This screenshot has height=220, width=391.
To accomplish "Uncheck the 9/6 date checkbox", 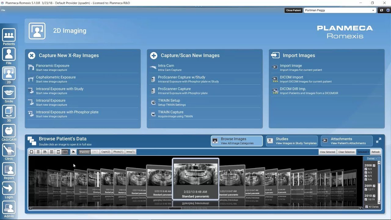I will point(366,179).
